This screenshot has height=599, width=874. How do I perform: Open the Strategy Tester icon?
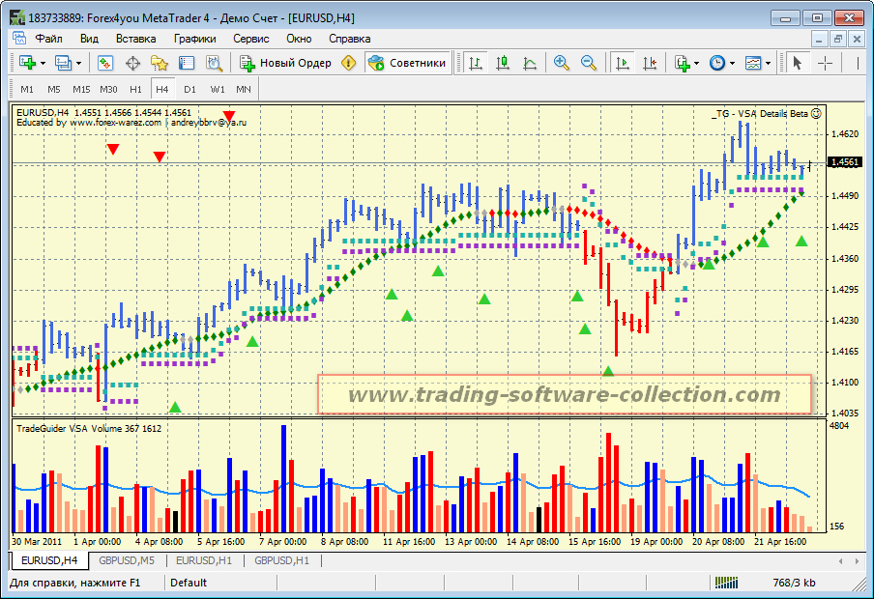click(214, 63)
